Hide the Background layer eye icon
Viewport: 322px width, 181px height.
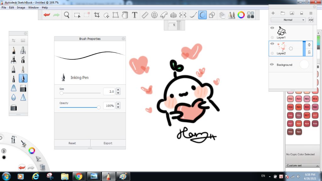pyautogui.click(x=272, y=64)
